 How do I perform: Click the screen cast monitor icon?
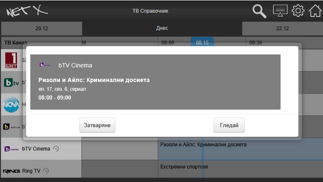pyautogui.click(x=280, y=10)
